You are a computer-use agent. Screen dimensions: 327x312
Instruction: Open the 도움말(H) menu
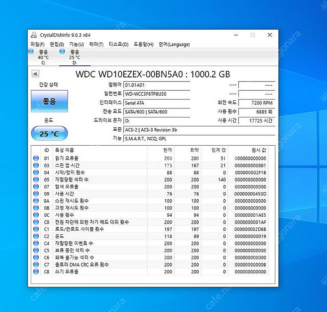pyautogui.click(x=143, y=44)
